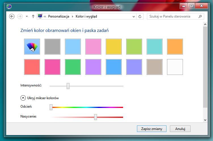
Task: Focus the Szukaj w Panelu sterowania field
Action: point(175,16)
